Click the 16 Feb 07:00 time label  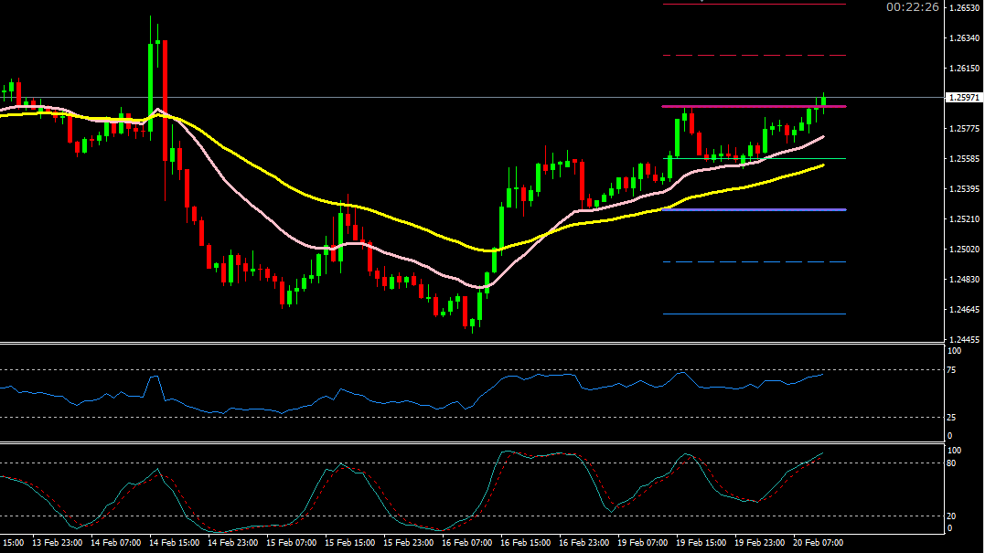[466, 542]
